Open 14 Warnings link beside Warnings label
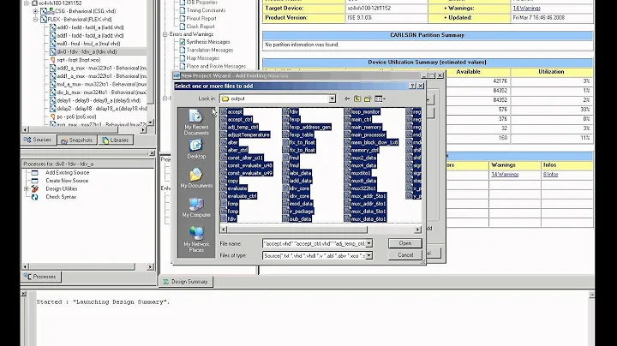The width and height of the screenshot is (617, 346). 526,9
